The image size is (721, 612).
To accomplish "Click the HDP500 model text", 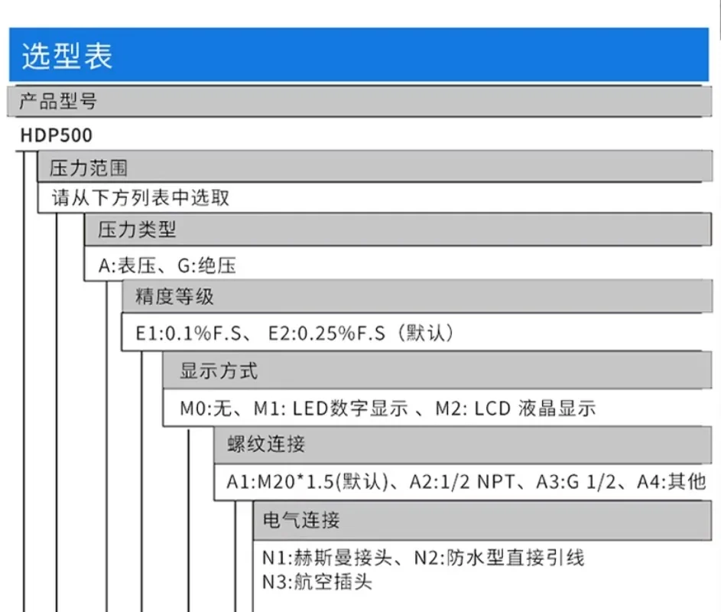I will pos(56,135).
